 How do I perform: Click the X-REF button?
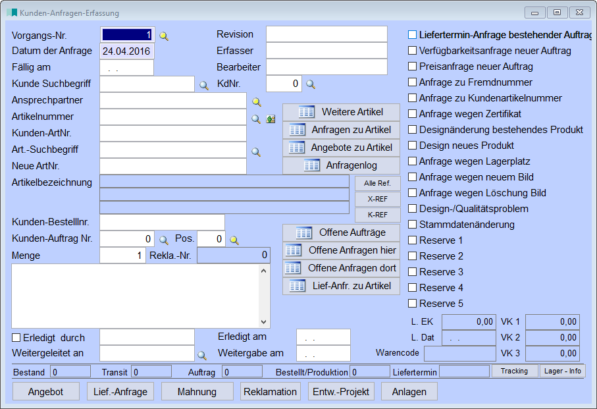(x=377, y=199)
